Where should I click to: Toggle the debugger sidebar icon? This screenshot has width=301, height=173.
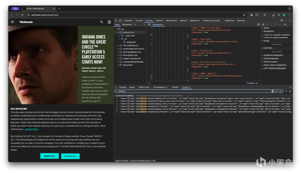[x=258, y=24]
